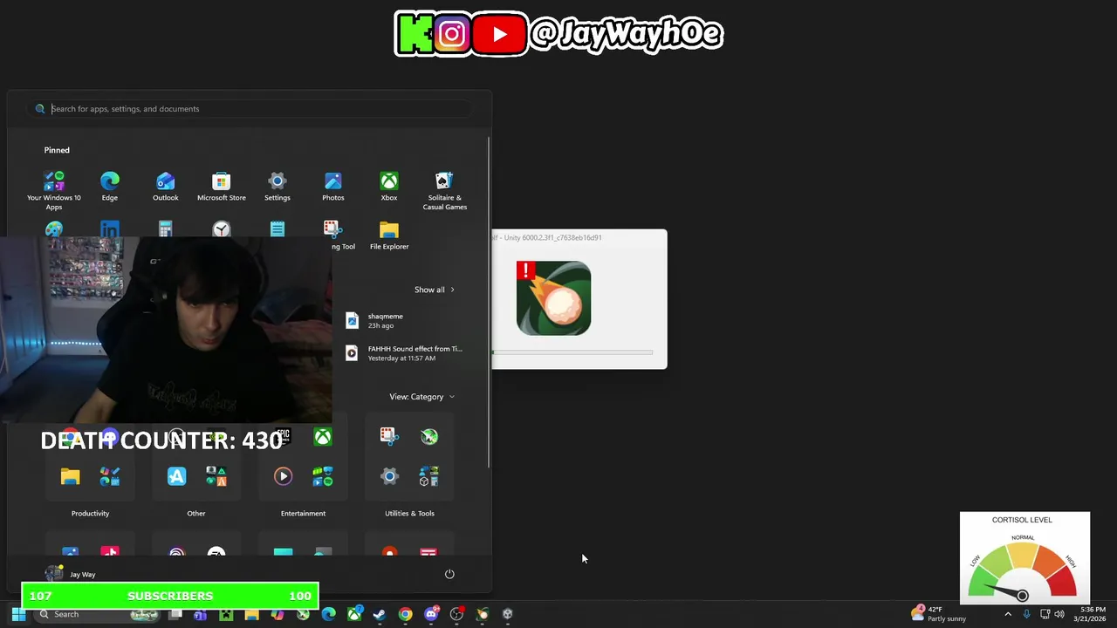Open Minecraft from the taskbar

click(226, 614)
